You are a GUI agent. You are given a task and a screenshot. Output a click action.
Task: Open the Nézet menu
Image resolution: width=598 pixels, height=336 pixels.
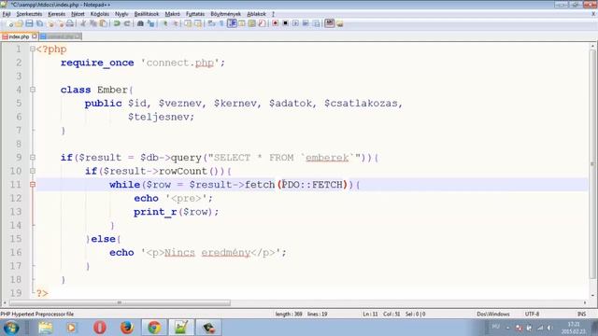(78, 14)
